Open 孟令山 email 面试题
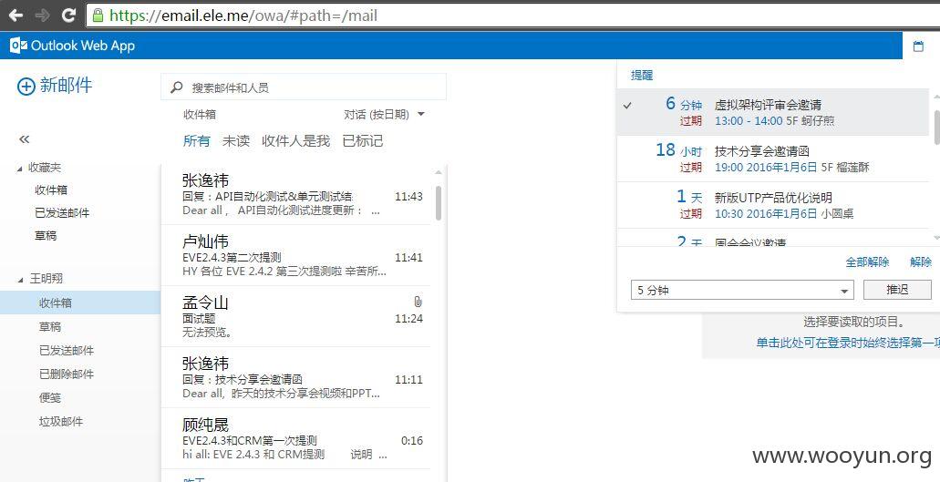 (x=296, y=317)
